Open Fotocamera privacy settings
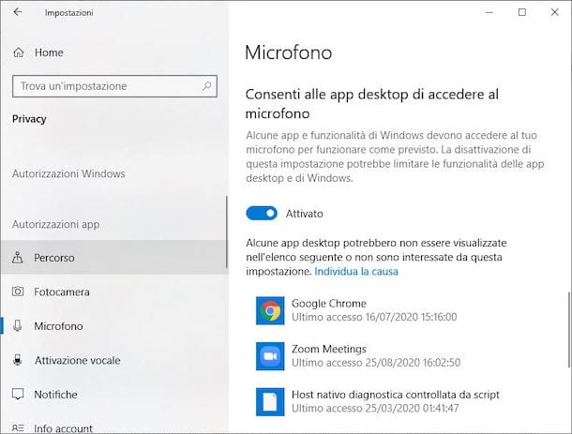Viewport: 572px width, 434px height. pos(113,292)
